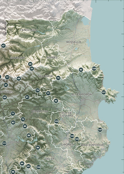Select map marker 144

coord(72,136)
